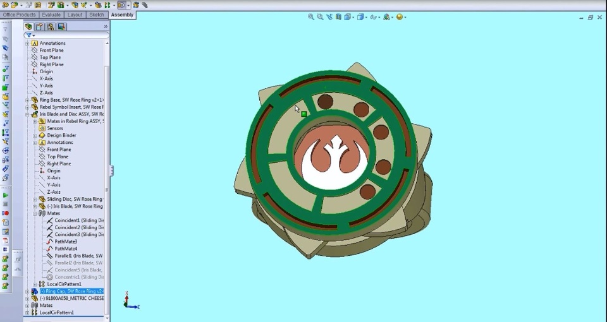The height and width of the screenshot is (322, 607).
Task: Expand the Sliding Disc, SW Rose Ring node
Action: [x=35, y=200]
